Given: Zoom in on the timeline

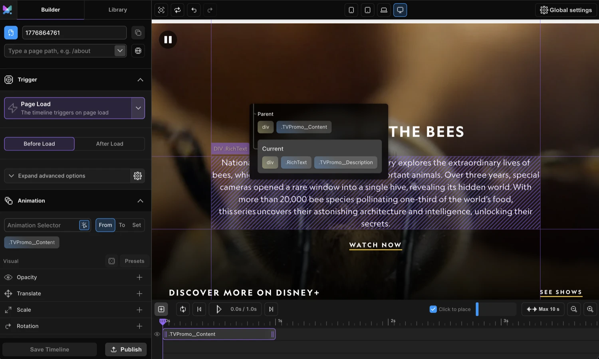Looking at the screenshot, I should pos(590,309).
